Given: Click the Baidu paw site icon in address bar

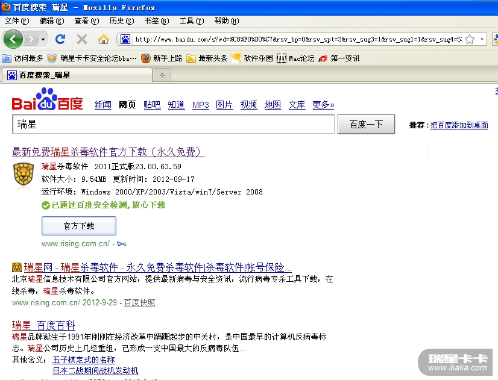Looking at the screenshot, I should tap(125, 39).
